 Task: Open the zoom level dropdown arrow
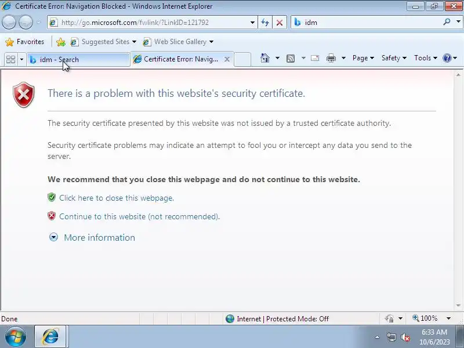click(448, 318)
